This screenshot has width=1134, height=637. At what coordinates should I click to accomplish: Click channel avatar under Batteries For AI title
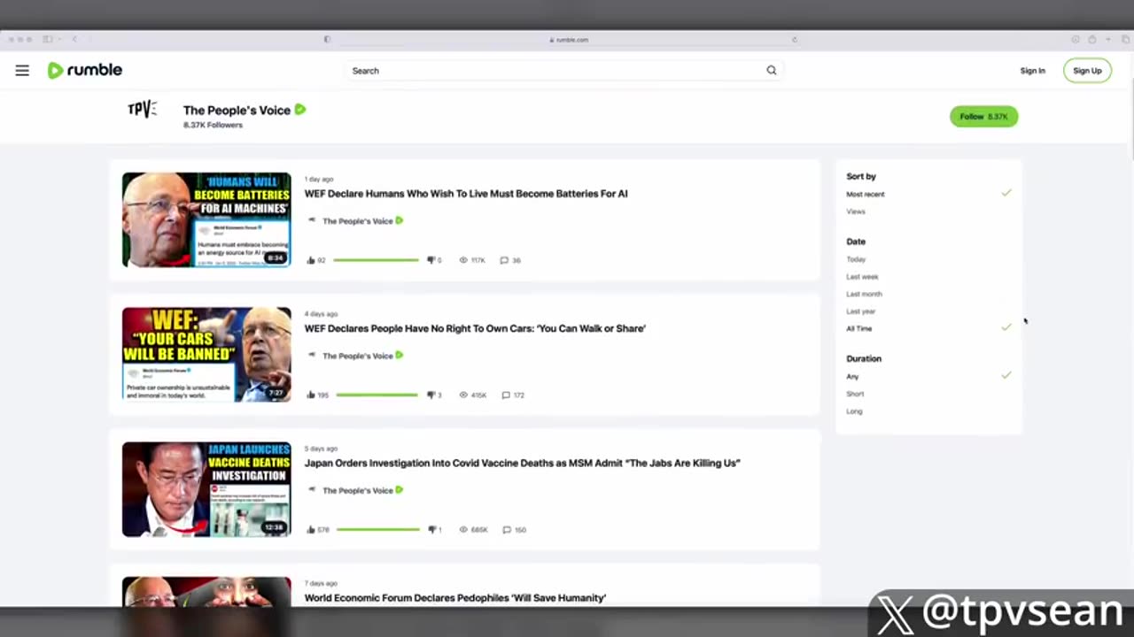312,220
